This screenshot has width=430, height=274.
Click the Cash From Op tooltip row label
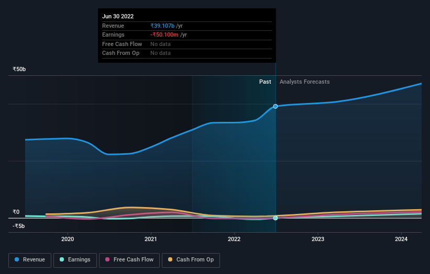click(120, 53)
